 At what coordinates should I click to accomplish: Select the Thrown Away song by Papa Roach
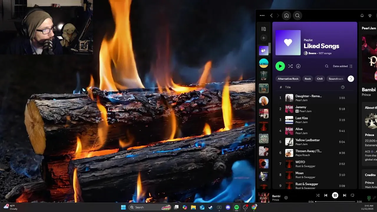(315, 153)
